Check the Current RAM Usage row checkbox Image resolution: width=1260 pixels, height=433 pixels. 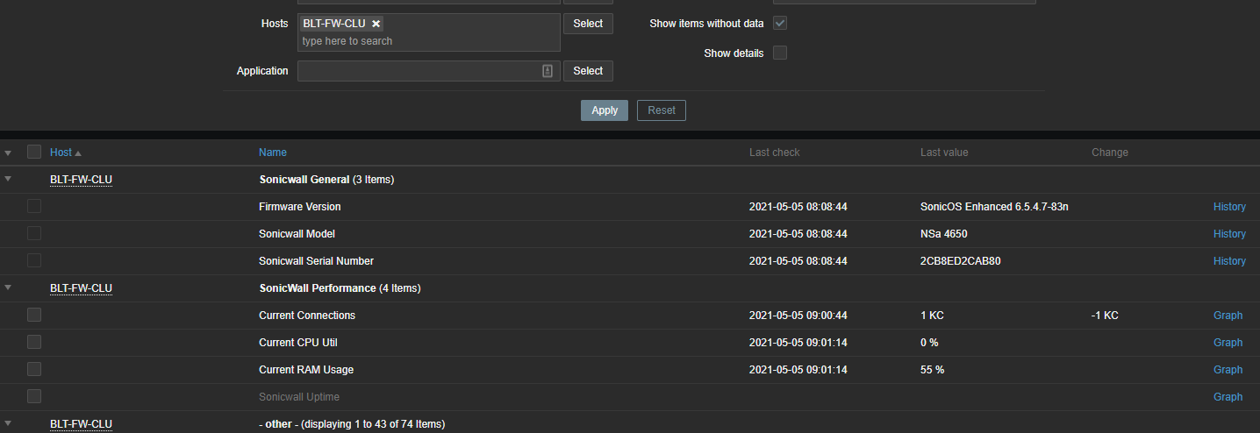pos(34,370)
